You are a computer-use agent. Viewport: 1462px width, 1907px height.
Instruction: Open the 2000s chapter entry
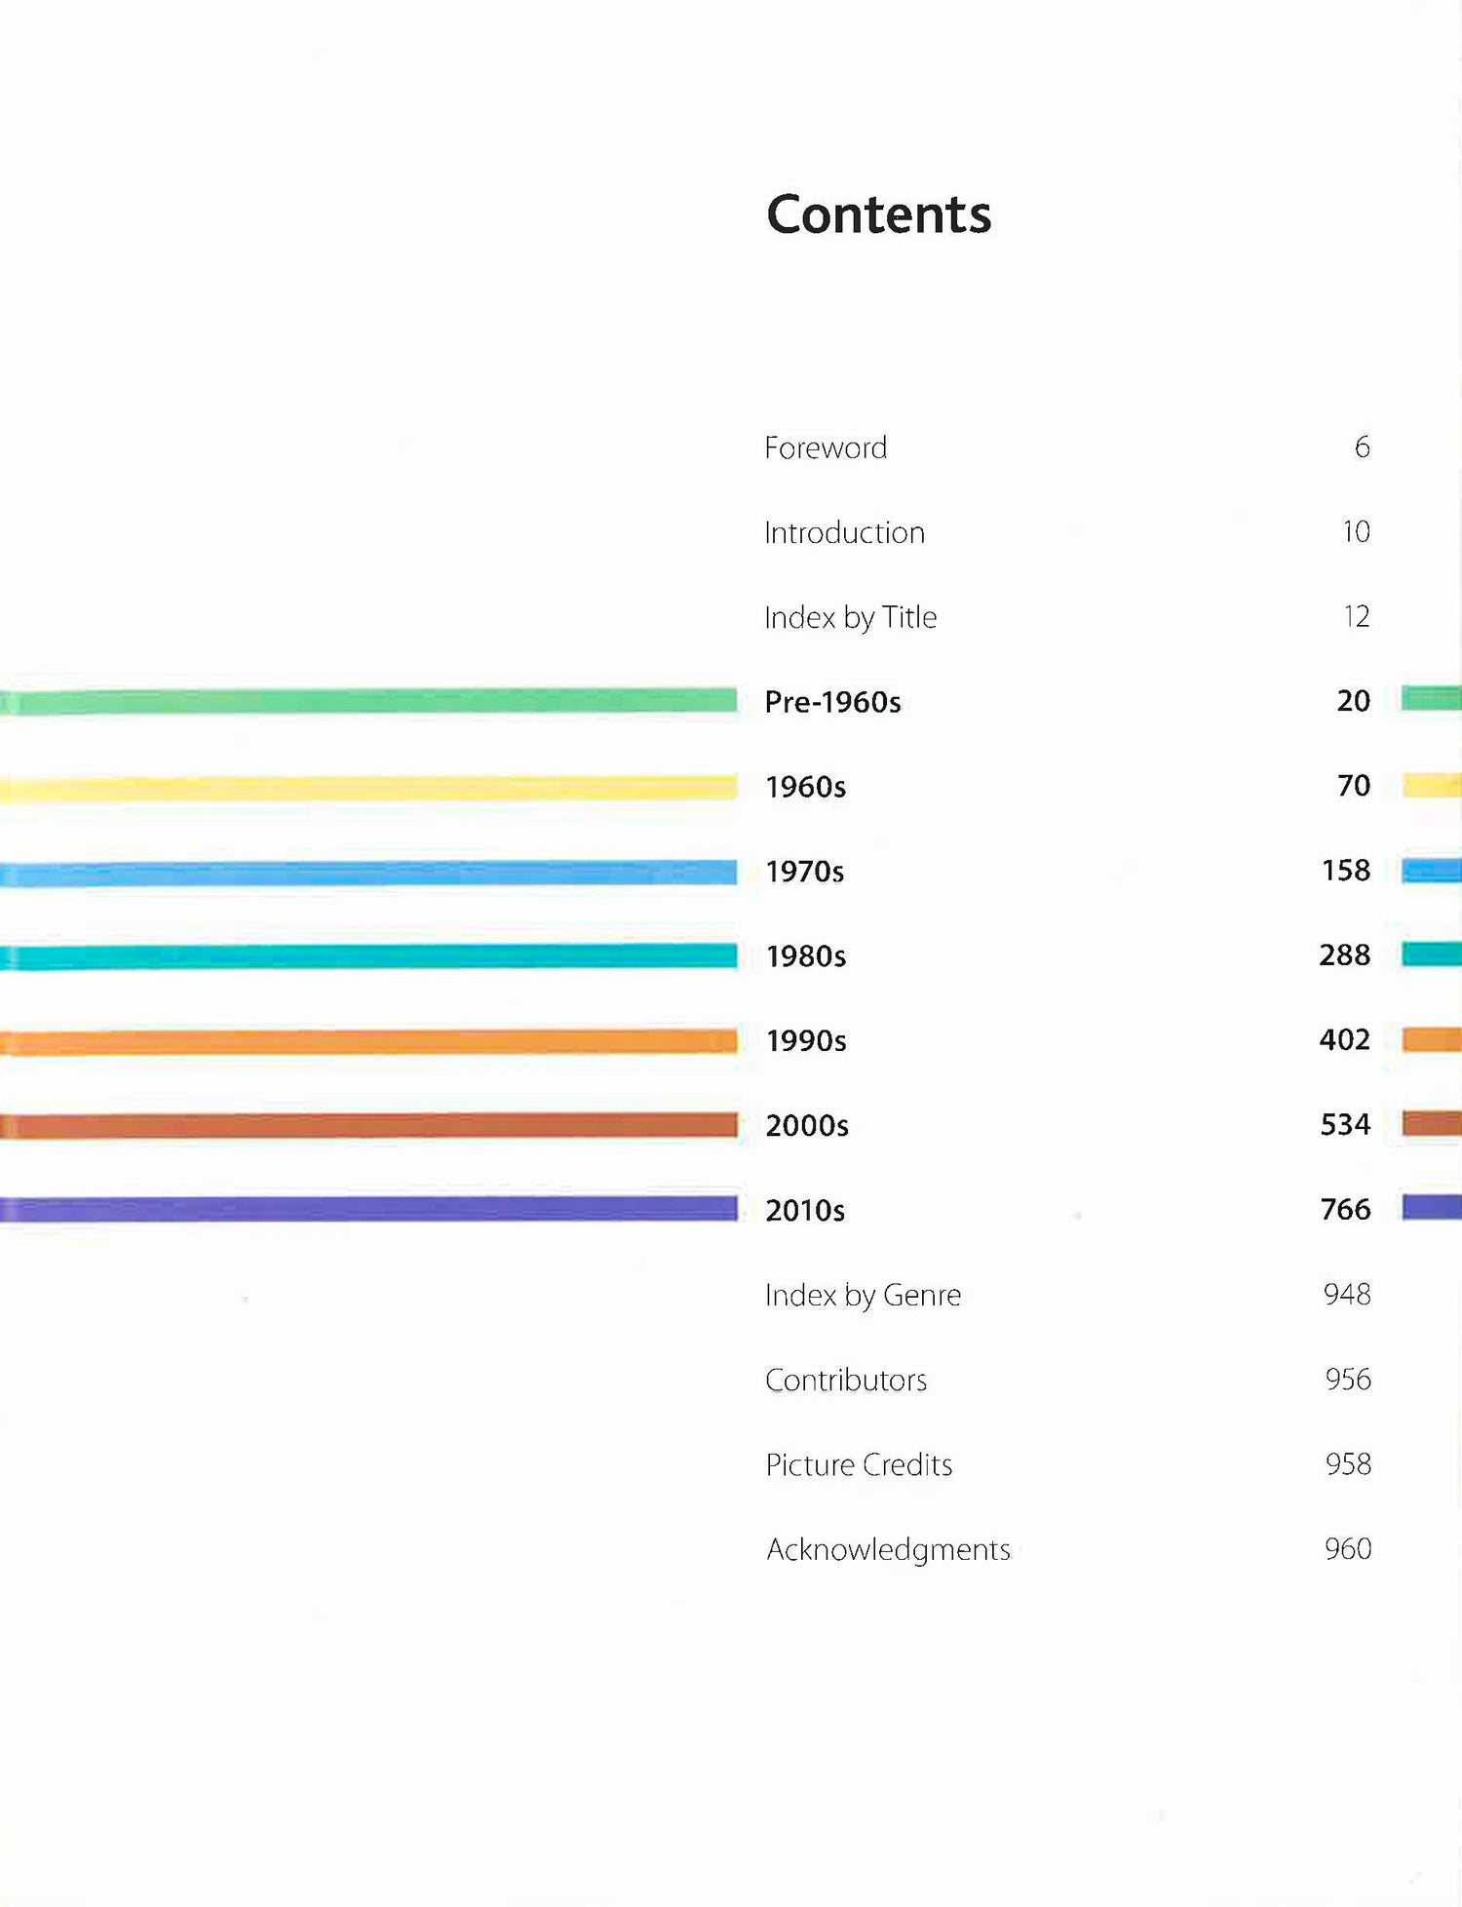click(x=806, y=1126)
